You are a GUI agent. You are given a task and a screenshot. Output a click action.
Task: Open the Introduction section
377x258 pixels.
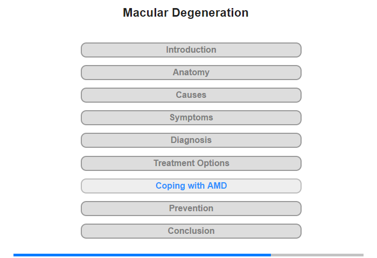point(191,50)
